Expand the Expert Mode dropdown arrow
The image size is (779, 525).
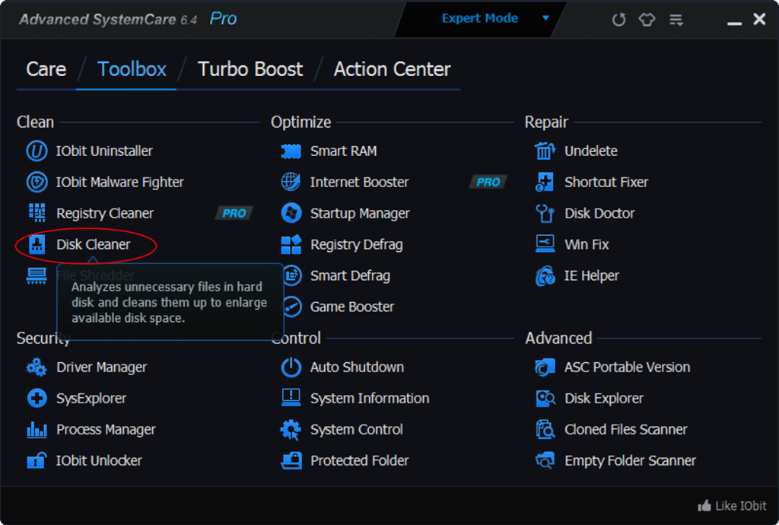pyautogui.click(x=545, y=18)
